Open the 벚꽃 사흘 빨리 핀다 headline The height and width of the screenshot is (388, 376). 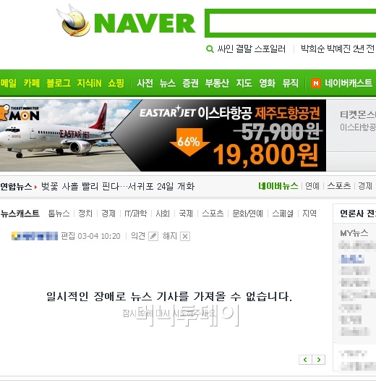[x=118, y=186]
